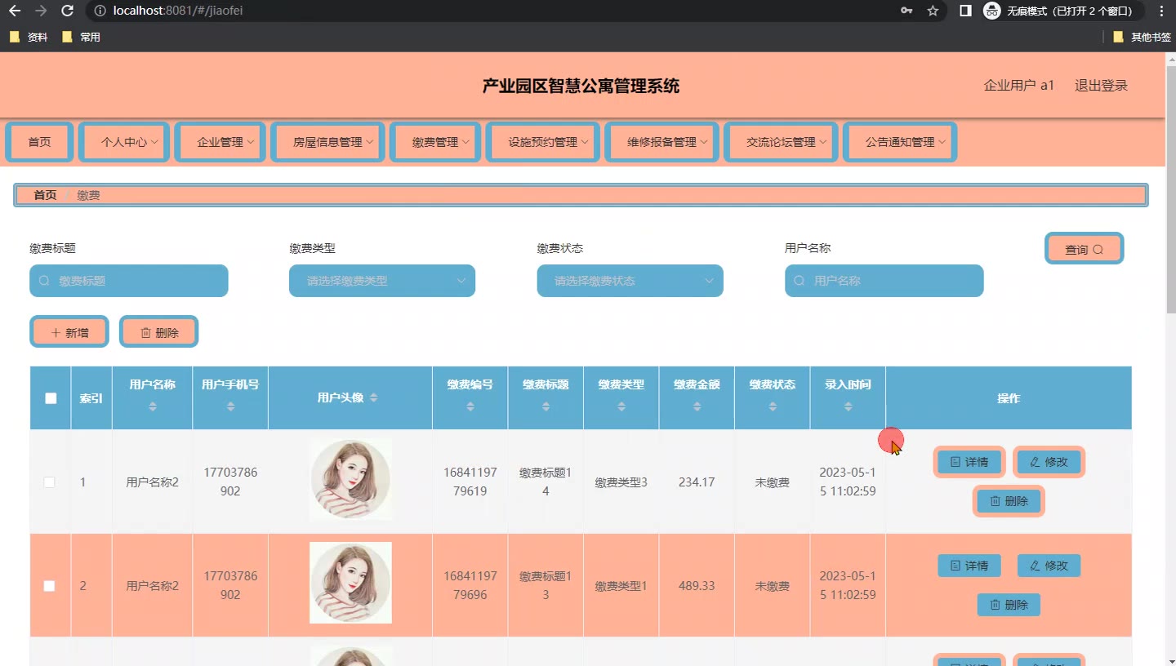Sort table by 录入时间 column arrows

click(x=848, y=406)
